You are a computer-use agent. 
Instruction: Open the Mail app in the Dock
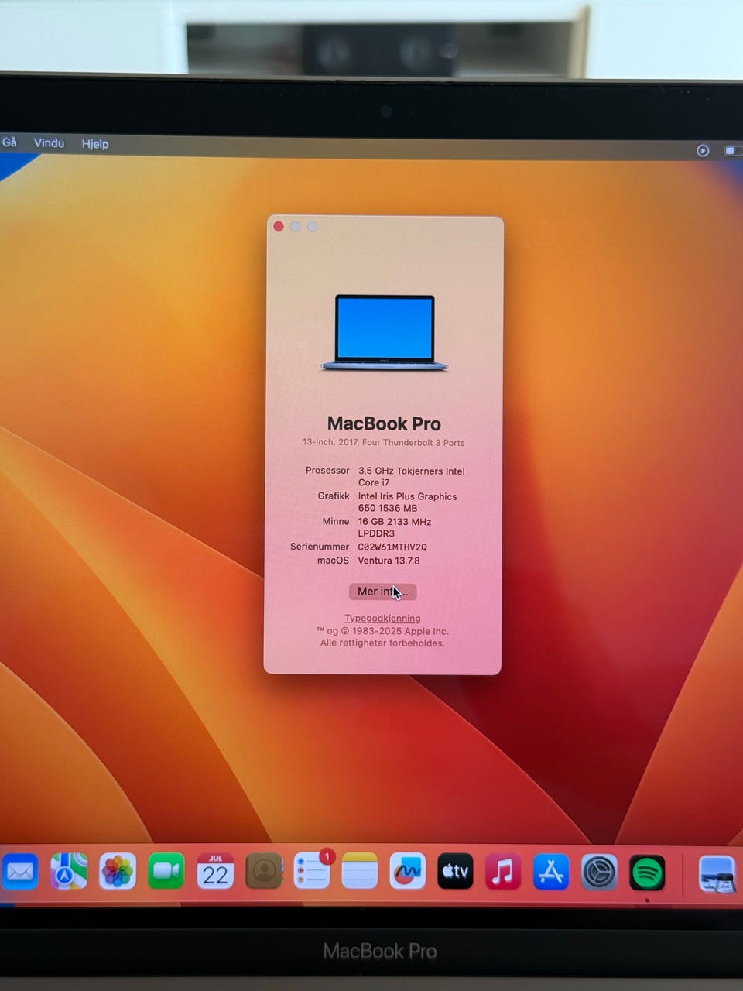tap(19, 872)
